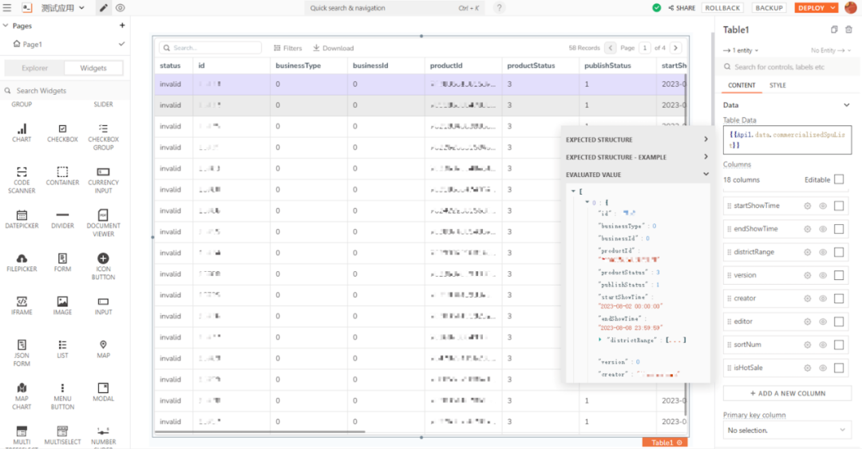This screenshot has height=449, width=862.
Task: Select the Map Chart widget
Action: point(22,396)
